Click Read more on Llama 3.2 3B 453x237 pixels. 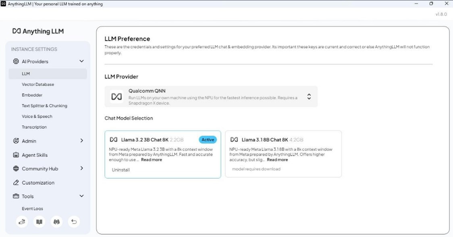(152, 160)
